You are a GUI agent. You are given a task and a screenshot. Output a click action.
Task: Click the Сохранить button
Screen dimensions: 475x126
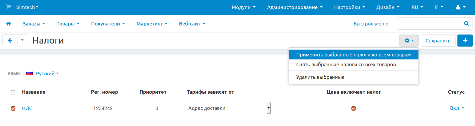pos(438,41)
